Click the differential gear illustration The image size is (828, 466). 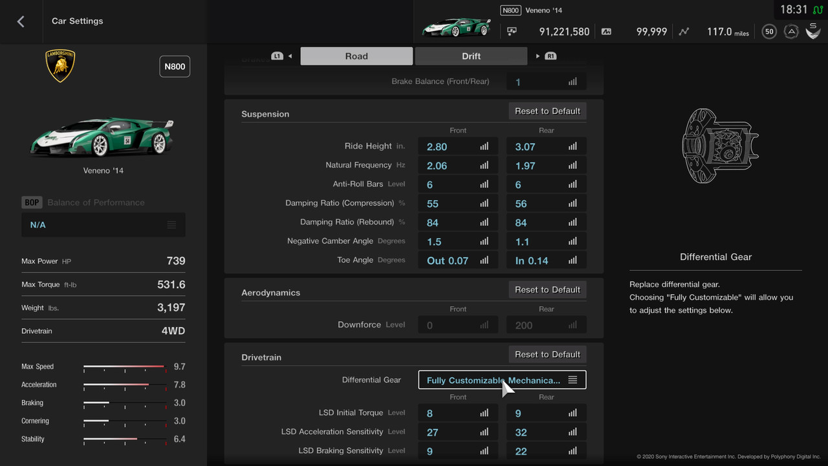point(719,146)
